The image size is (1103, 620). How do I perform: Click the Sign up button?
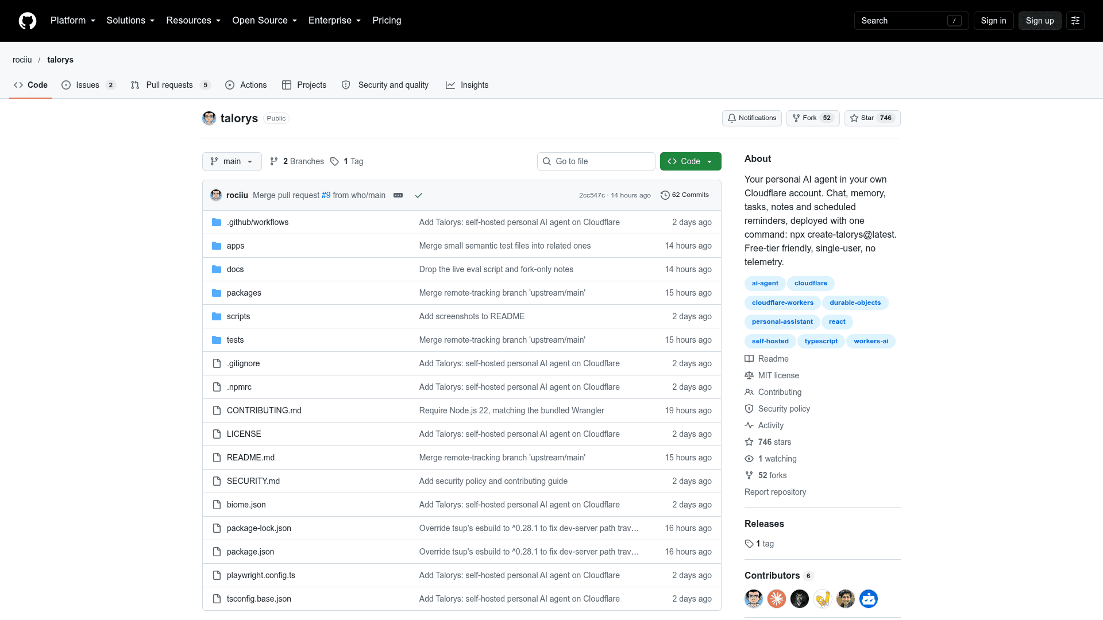1040,21
